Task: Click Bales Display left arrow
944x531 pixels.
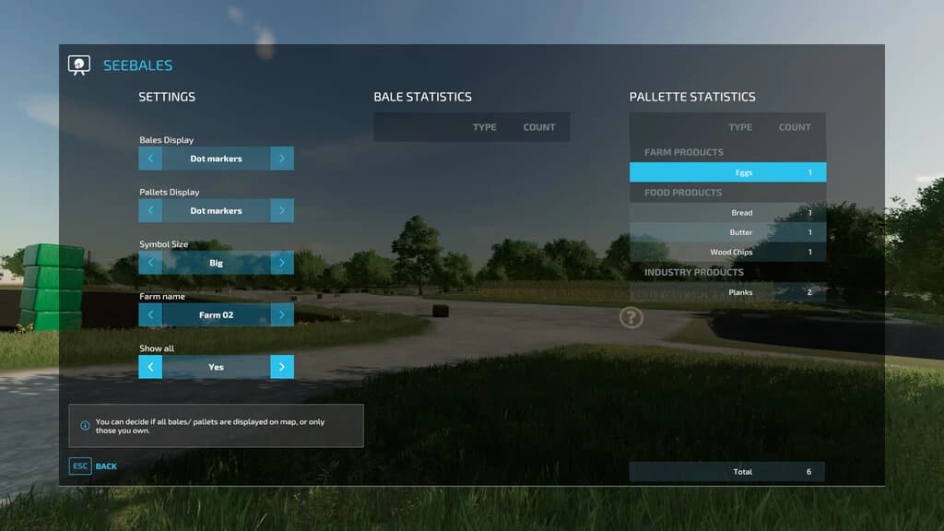Action: tap(150, 159)
